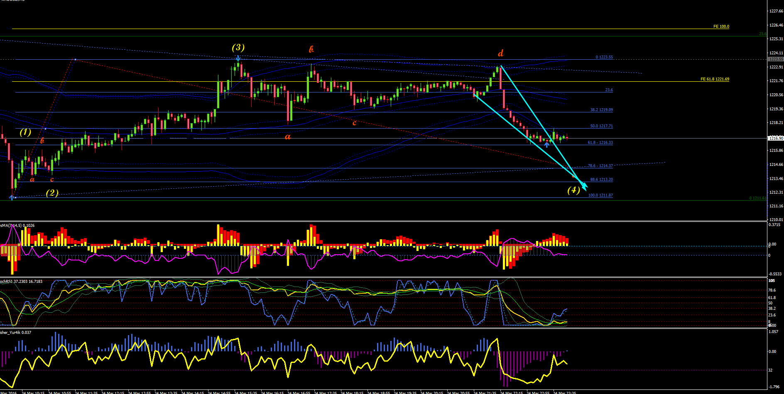Click the 1225.31 price axis value
Image resolution: width=784 pixels, height=394 pixels.
[x=776, y=39]
